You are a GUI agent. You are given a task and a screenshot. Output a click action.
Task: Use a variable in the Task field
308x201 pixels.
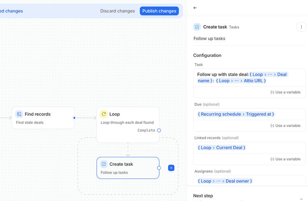285,92
